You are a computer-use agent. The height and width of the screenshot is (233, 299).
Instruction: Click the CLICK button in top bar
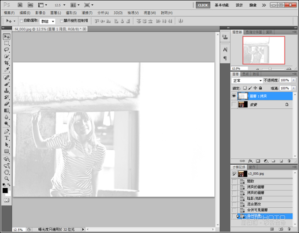203,5
